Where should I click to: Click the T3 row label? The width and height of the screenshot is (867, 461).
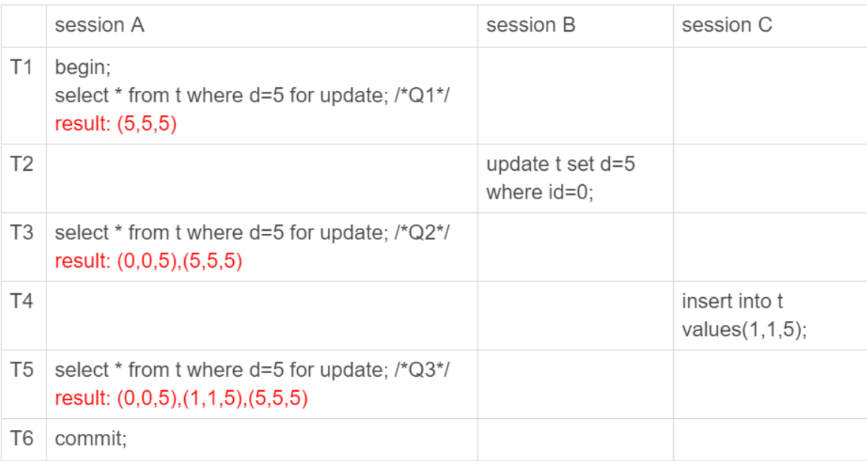click(23, 233)
